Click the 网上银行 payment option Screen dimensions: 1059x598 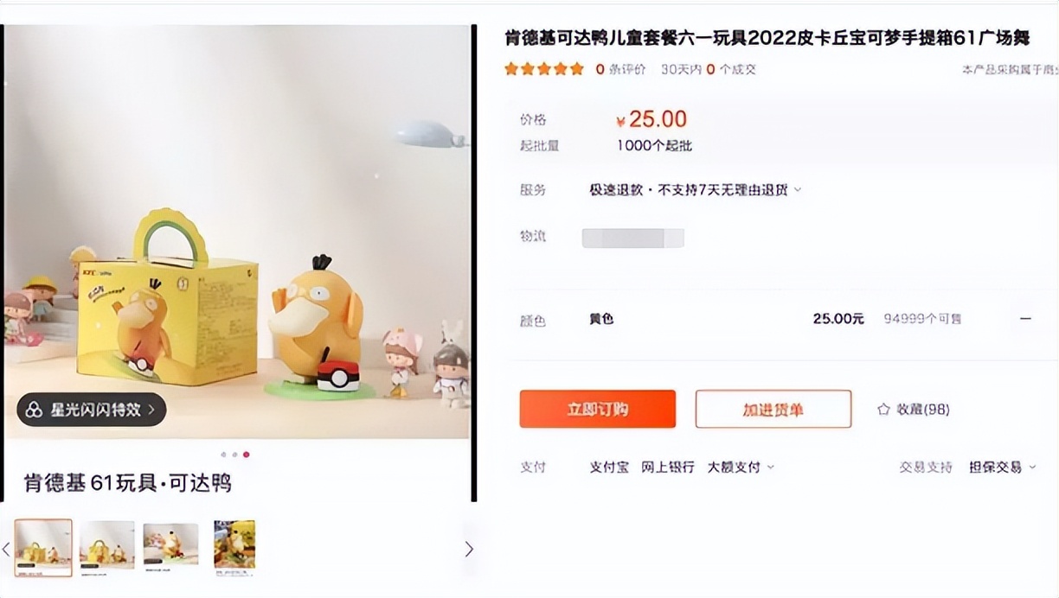[668, 468]
